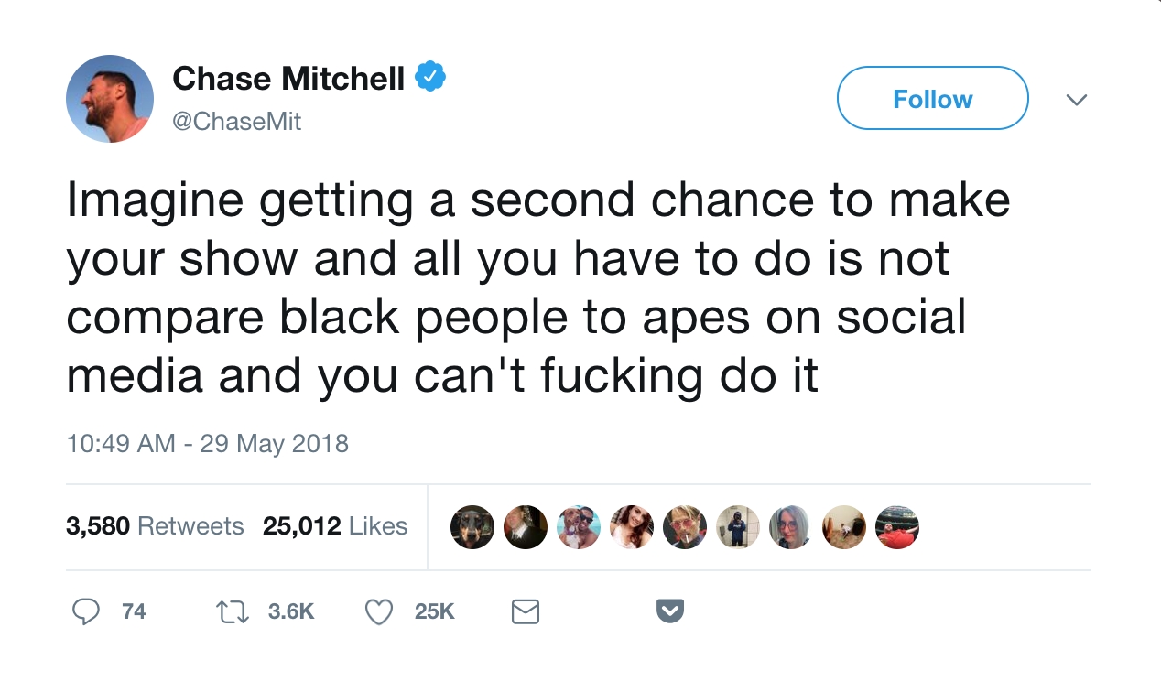Open avatar of hooded mirror selfie
The height and width of the screenshot is (681, 1161).
738,527
